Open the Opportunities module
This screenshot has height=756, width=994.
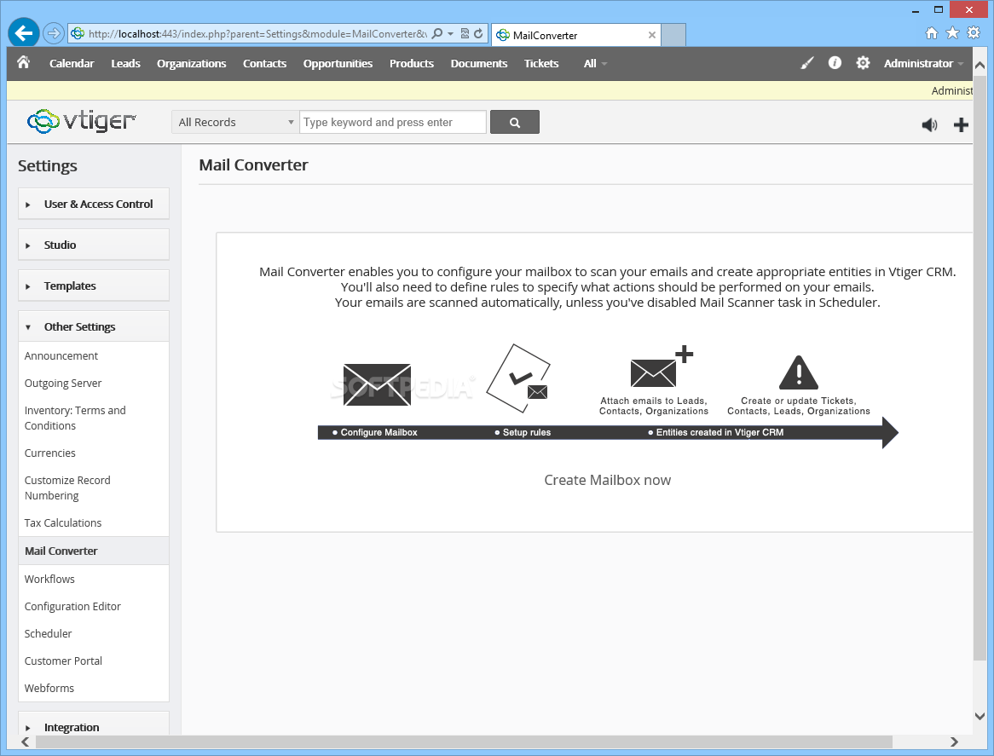coord(338,63)
